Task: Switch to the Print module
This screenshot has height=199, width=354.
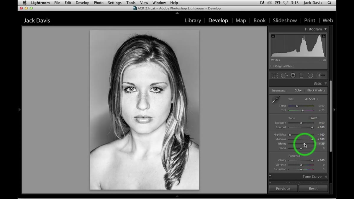Action: coord(310,20)
